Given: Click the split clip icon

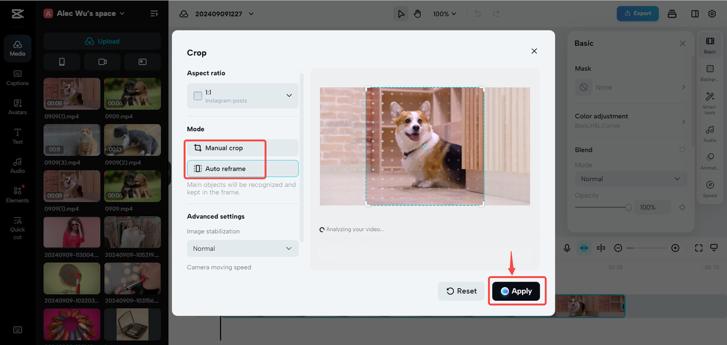Looking at the screenshot, I should (601, 248).
